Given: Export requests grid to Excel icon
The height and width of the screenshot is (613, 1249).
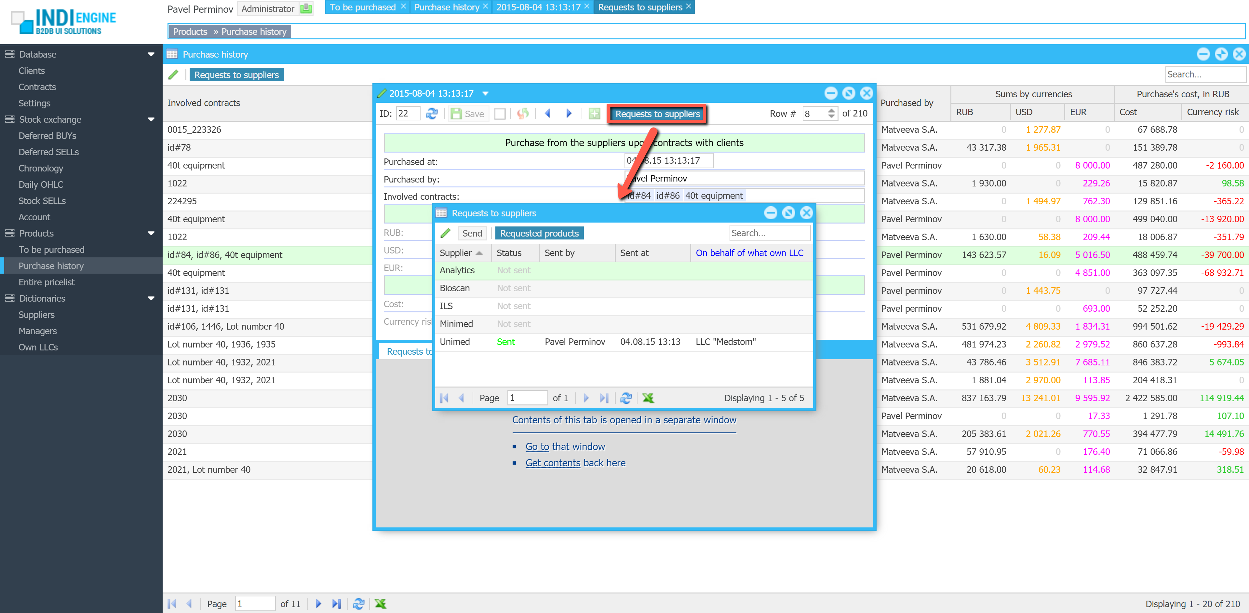Looking at the screenshot, I should click(648, 398).
